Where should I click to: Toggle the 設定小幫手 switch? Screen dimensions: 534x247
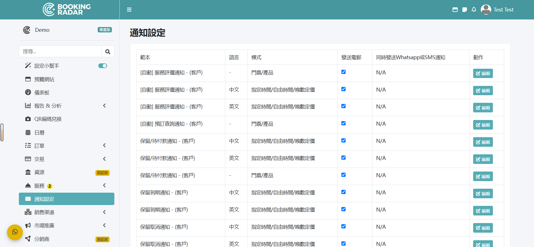pos(103,66)
